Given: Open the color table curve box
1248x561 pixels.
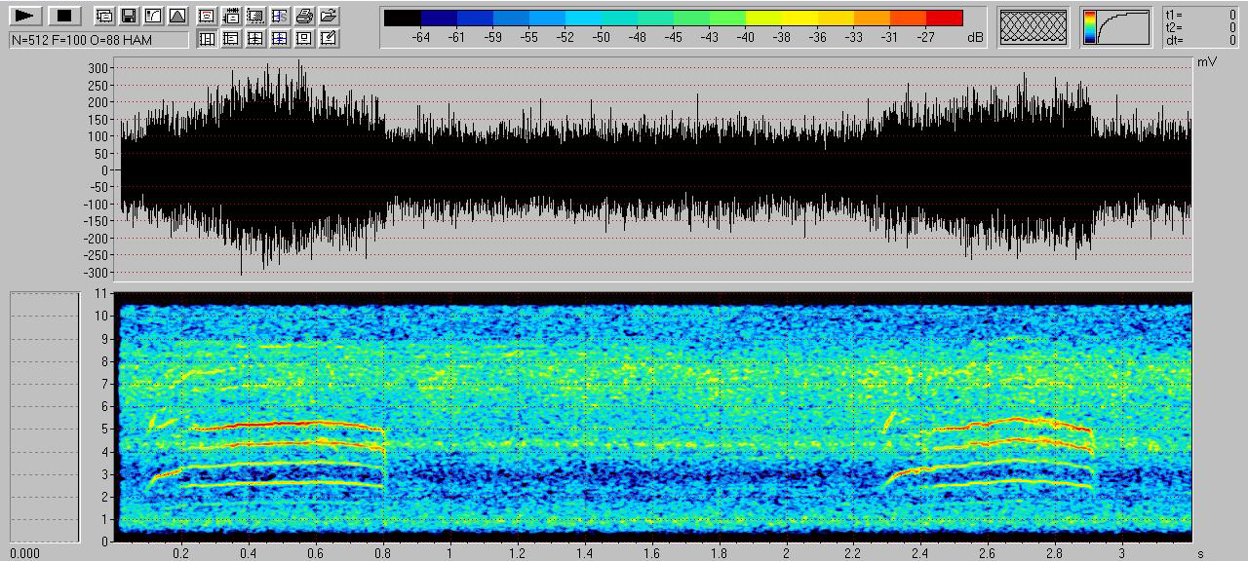Looking at the screenshot, I should [1116, 27].
